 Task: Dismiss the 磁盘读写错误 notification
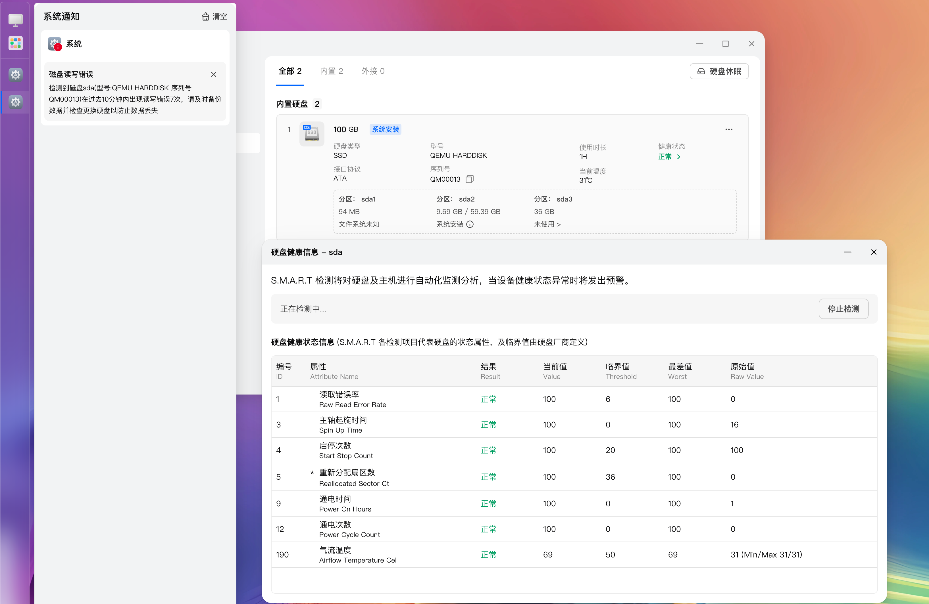214,74
